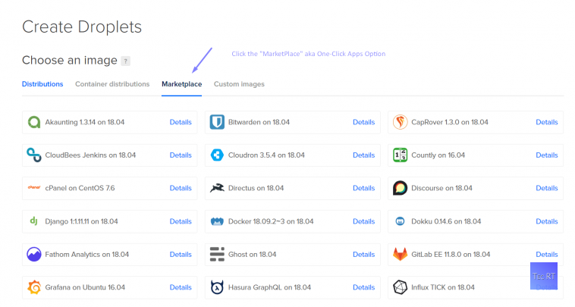Viewport: 575px width, 307px height.
Task: Click the cPanel logo icon
Action: point(34,187)
